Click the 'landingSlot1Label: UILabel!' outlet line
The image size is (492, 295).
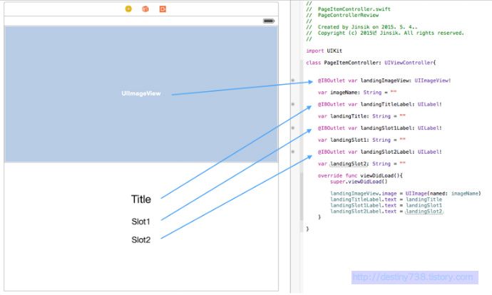[x=379, y=128]
